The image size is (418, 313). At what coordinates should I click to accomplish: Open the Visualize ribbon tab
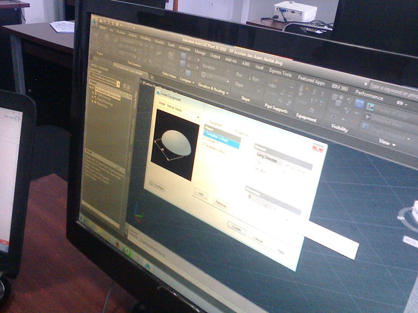159,42
